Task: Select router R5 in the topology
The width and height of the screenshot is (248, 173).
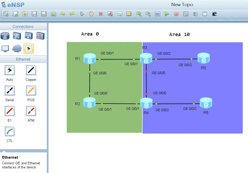Action: [204, 58]
